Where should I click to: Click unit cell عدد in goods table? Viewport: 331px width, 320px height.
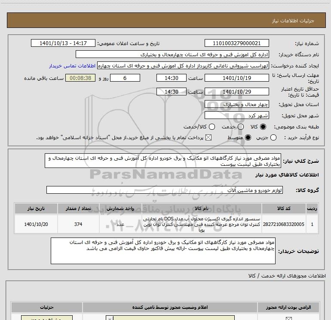[x=120, y=224]
